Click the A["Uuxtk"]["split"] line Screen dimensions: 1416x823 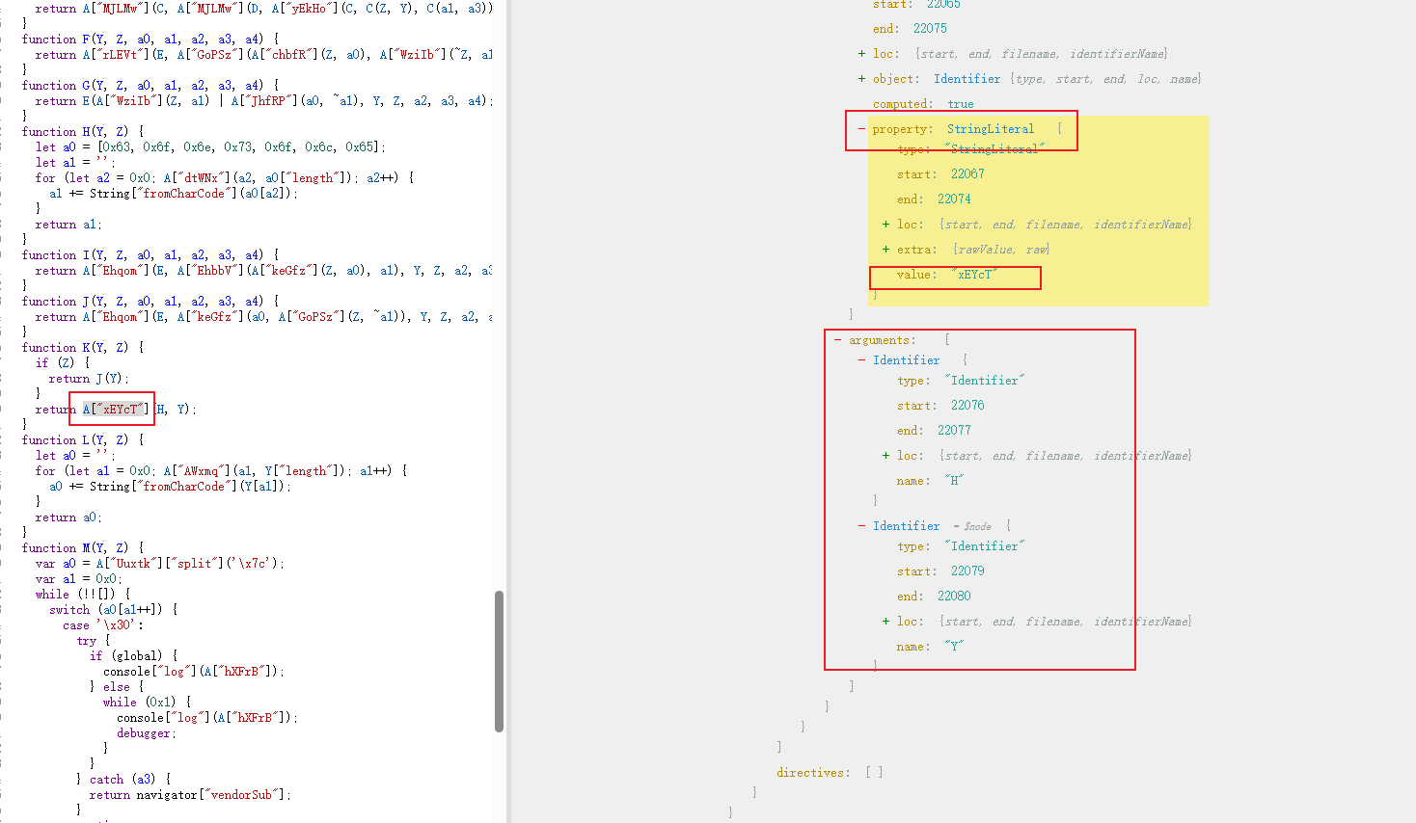coord(160,564)
